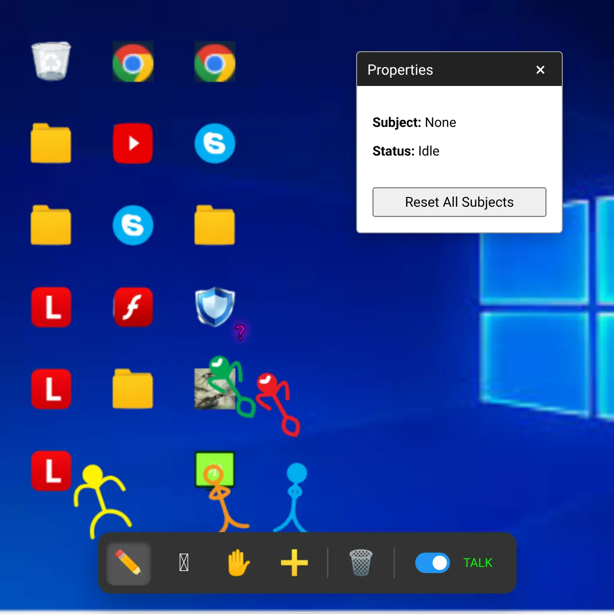
Task: Click the "Status: Idle" text
Action: 406,151
